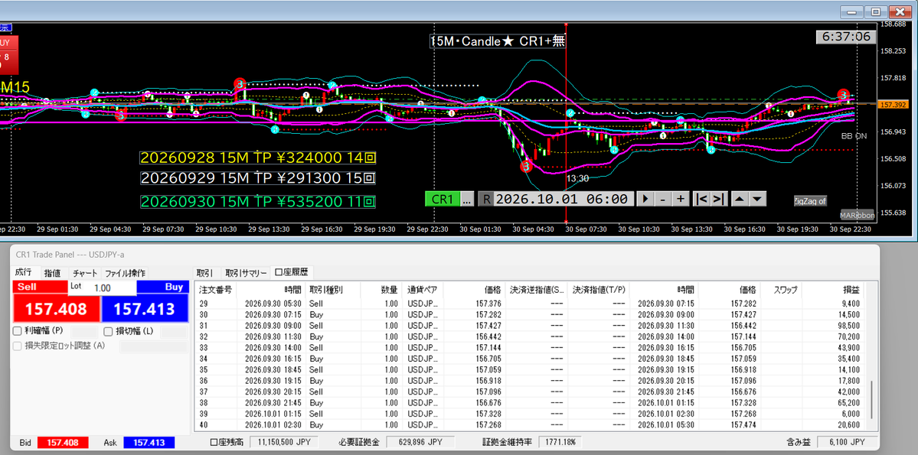Screen dimensions: 918x455
Task: Click the red Bid 157.408 box
Action: [x=64, y=443]
